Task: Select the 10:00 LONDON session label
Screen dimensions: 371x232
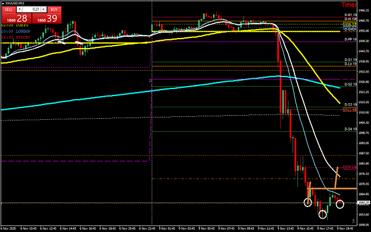Action: click(x=16, y=31)
